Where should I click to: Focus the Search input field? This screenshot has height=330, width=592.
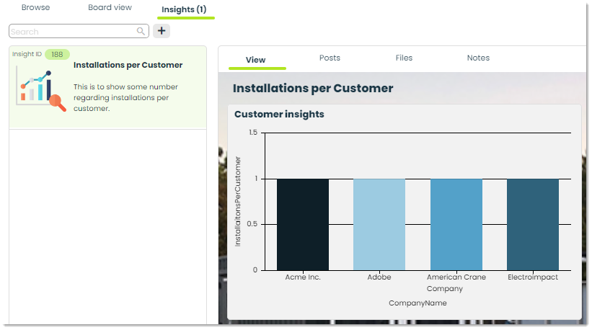tap(79, 31)
